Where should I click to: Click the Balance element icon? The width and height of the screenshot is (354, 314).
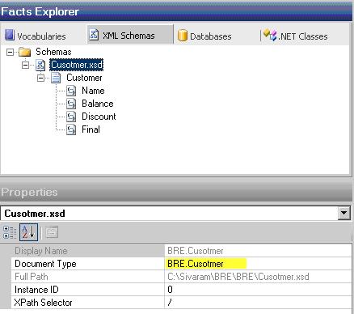[x=71, y=104]
